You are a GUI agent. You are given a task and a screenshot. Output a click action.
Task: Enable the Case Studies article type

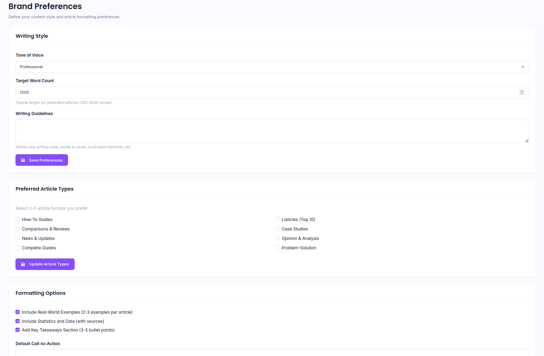point(277,228)
